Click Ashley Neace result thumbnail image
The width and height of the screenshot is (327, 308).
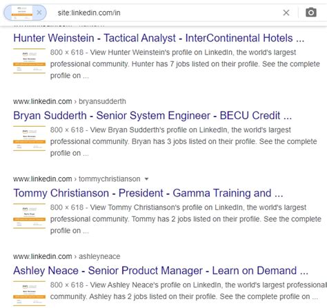pos(29,294)
